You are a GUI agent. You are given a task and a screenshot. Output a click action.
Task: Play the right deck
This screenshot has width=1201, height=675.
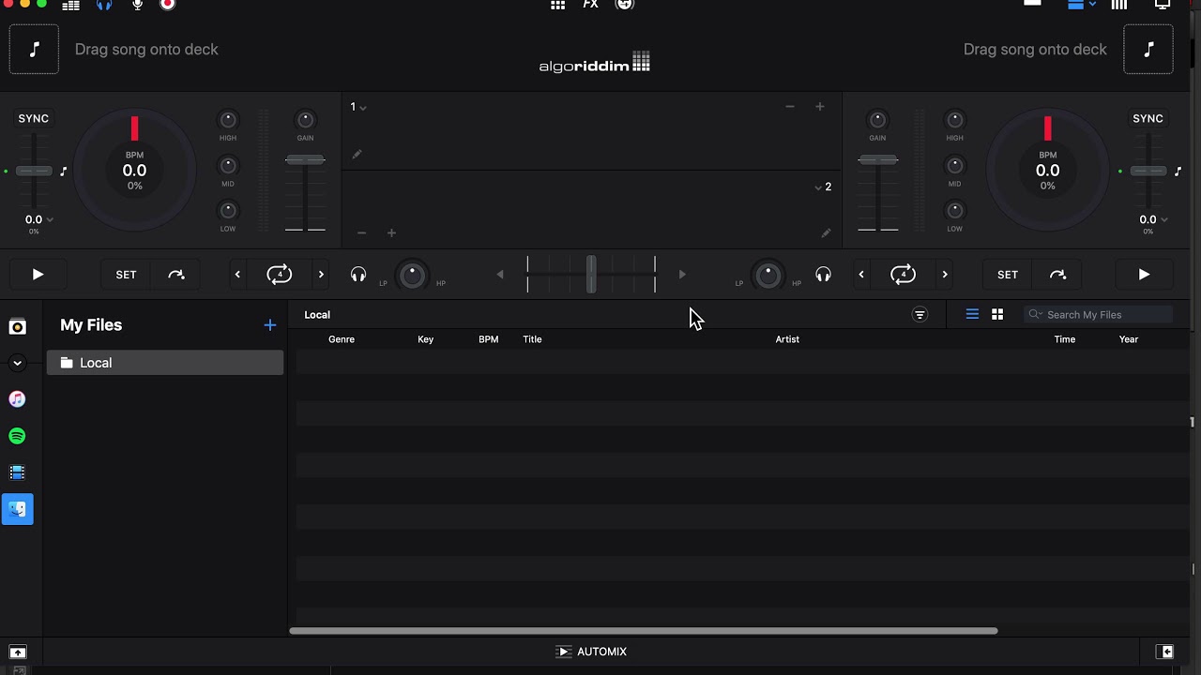1144,275
